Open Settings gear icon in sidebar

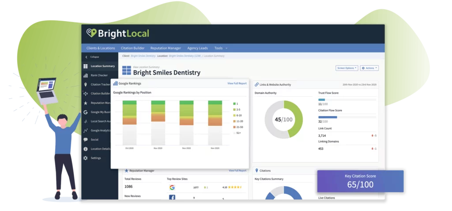point(85,158)
